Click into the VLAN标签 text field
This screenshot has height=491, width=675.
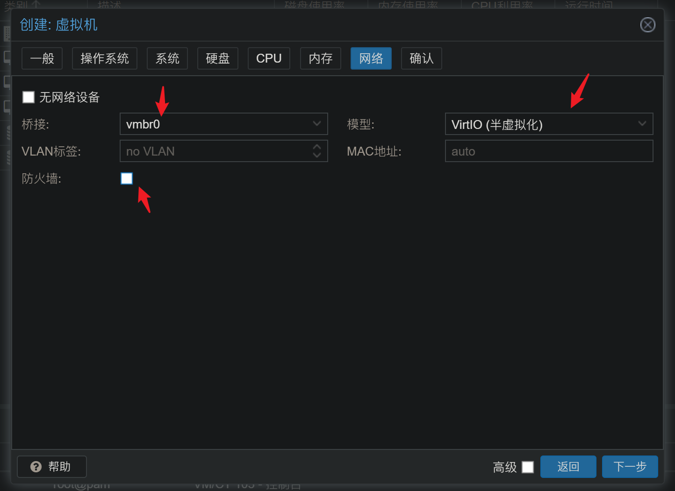coord(215,151)
